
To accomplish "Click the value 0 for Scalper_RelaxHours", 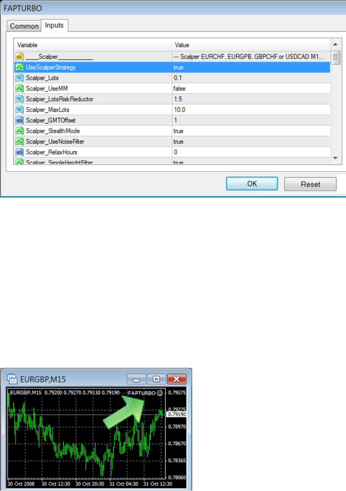I will coord(176,152).
